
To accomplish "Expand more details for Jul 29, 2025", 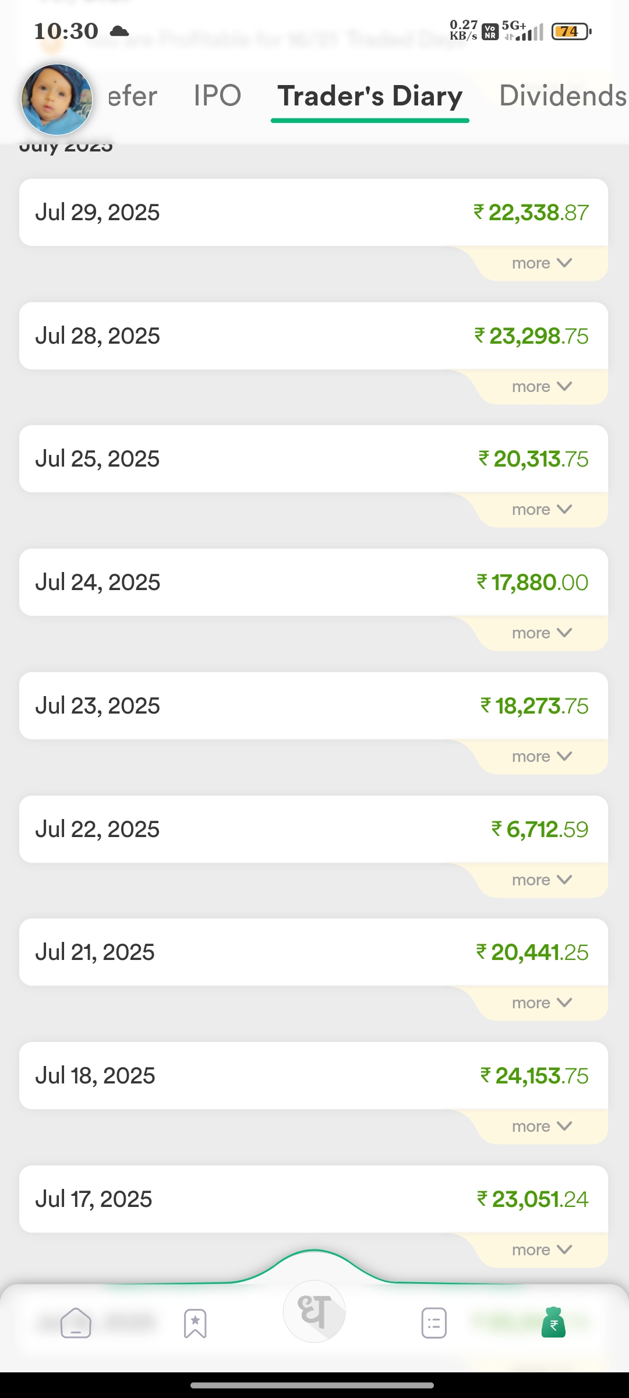I will pos(542,263).
